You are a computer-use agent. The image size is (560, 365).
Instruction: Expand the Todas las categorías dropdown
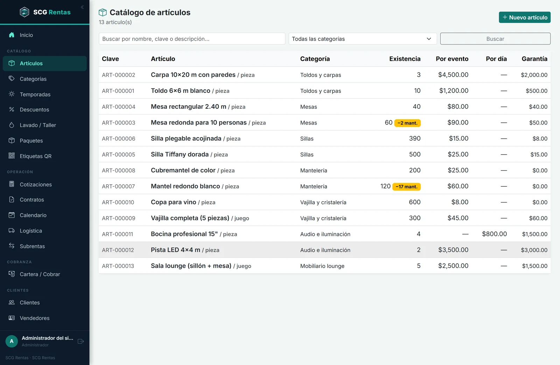pyautogui.click(x=363, y=39)
